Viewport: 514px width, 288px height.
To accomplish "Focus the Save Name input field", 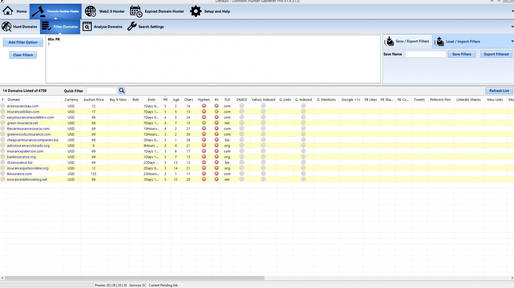I will point(426,54).
